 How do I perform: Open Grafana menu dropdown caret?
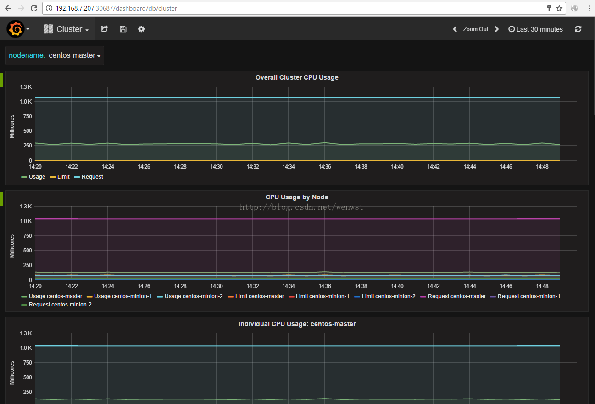click(28, 29)
